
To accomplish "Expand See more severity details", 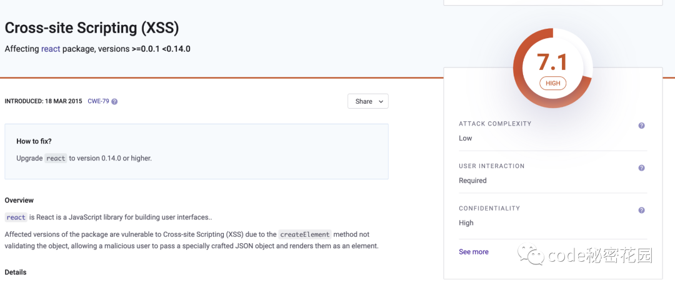I will coord(474,252).
